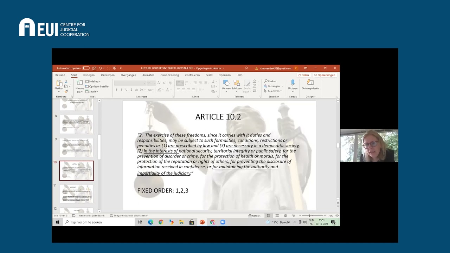Click the search magnifier in the title bar
Image resolution: width=450 pixels, height=253 pixels.
tap(246, 68)
